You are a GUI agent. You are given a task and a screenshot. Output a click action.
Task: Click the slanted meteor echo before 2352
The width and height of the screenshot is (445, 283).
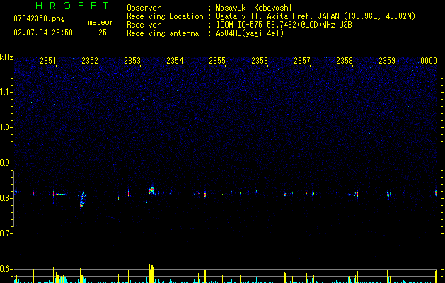(x=82, y=200)
